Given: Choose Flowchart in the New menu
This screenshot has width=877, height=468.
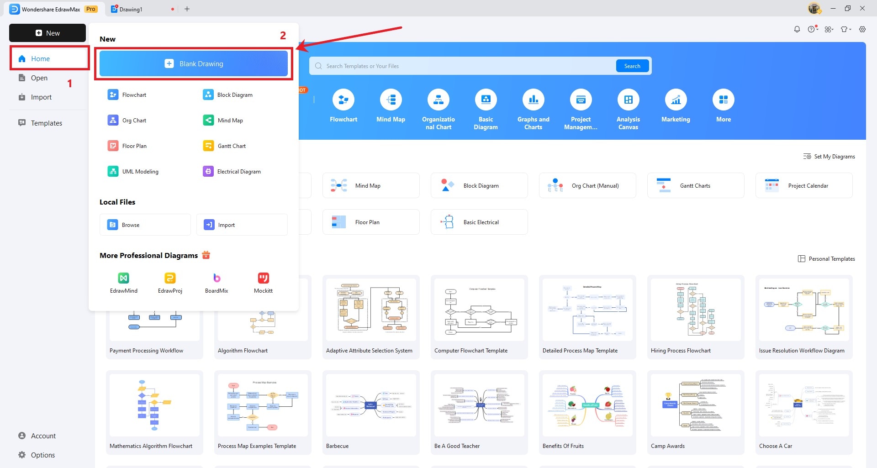Looking at the screenshot, I should [127, 95].
